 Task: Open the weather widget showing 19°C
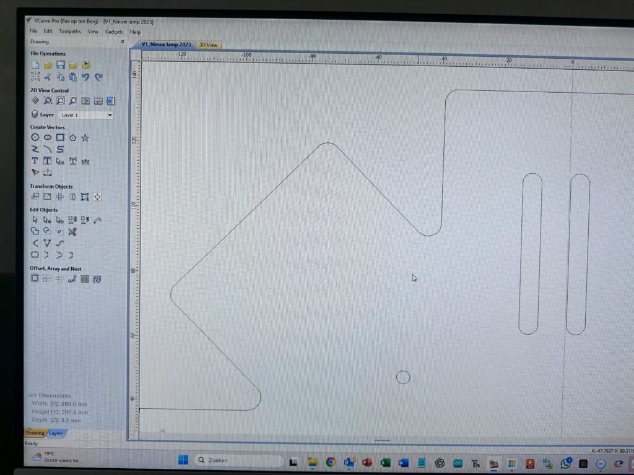pyautogui.click(x=56, y=457)
